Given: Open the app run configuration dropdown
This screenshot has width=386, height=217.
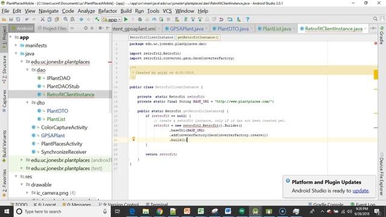Looking at the screenshot, I should point(112,19).
